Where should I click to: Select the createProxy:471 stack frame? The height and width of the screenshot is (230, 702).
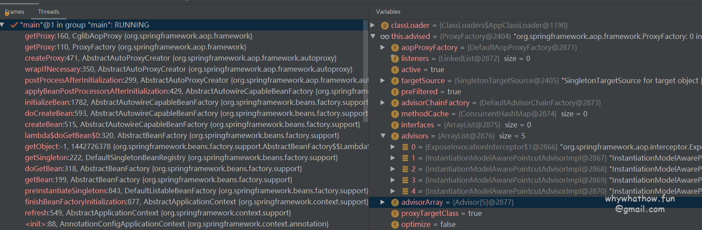coord(180,58)
